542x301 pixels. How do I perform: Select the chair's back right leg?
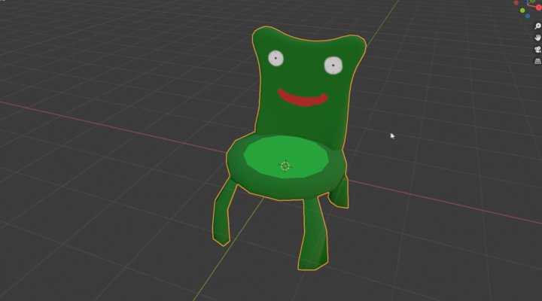point(341,192)
